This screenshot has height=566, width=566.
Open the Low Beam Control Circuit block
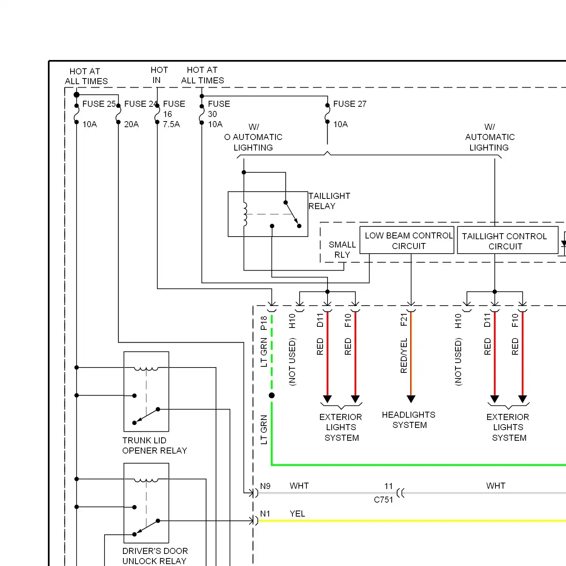[407, 240]
